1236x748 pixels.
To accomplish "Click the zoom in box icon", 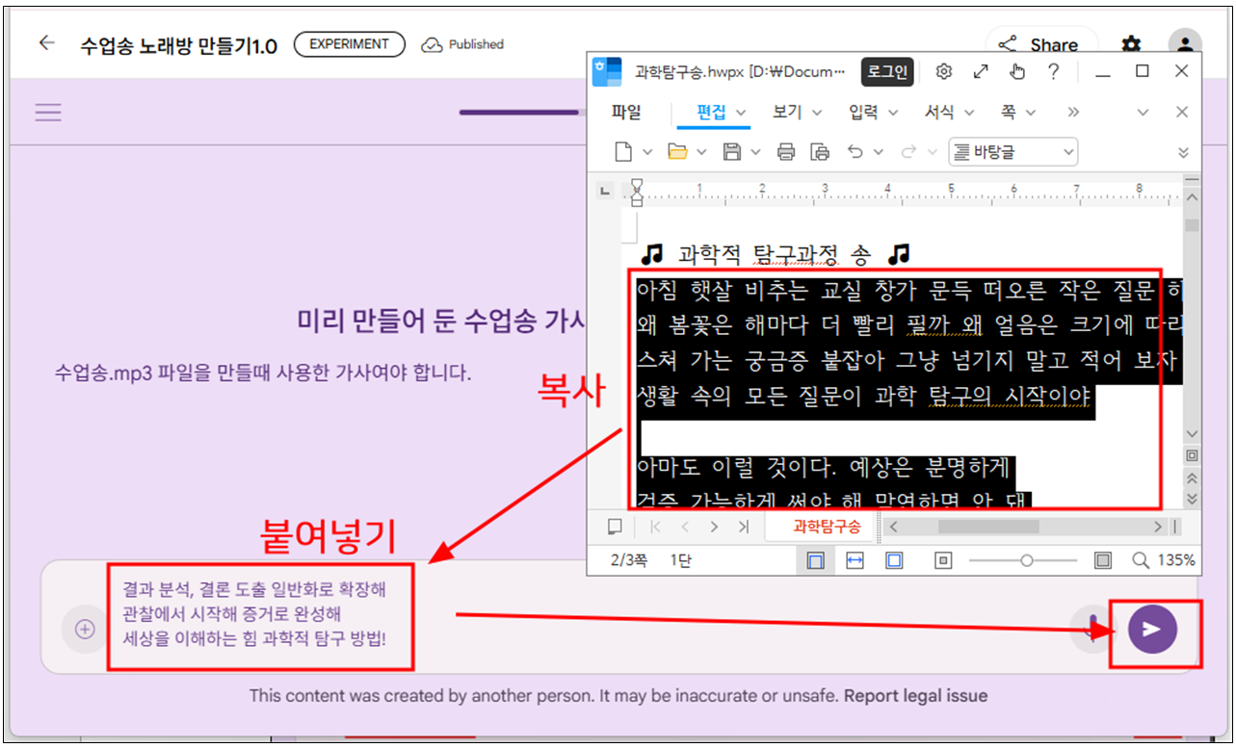I will point(1104,560).
